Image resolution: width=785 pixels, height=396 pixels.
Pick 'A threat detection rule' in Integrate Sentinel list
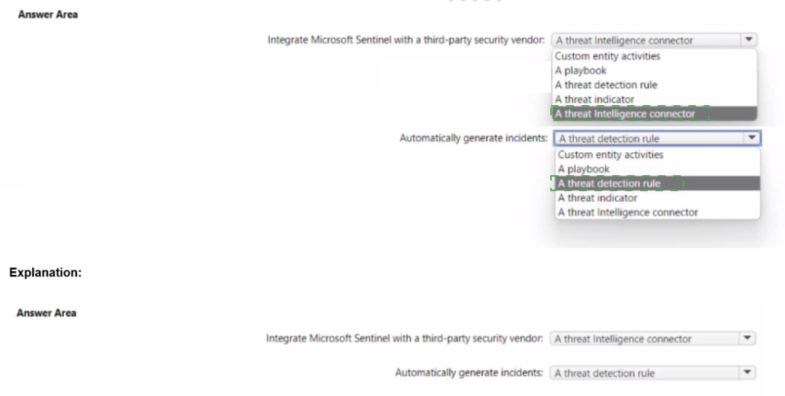[605, 85]
